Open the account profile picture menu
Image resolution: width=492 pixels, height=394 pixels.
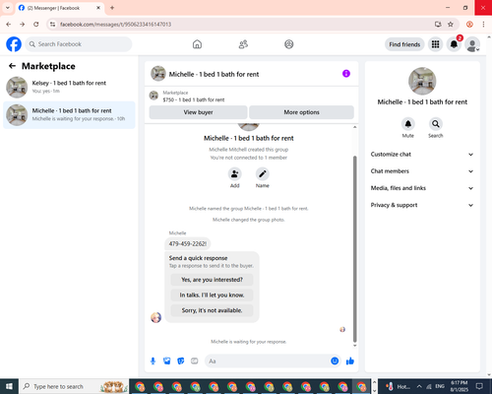click(472, 44)
